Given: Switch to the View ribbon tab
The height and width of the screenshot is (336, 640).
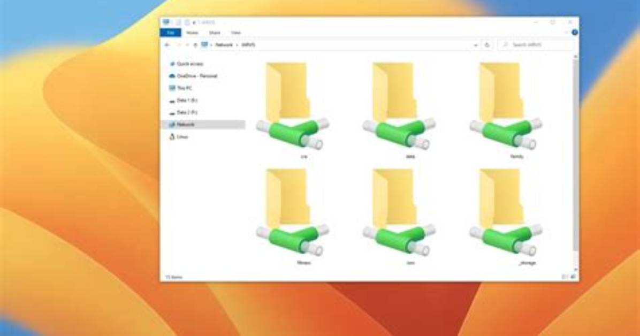Looking at the screenshot, I should [x=236, y=33].
